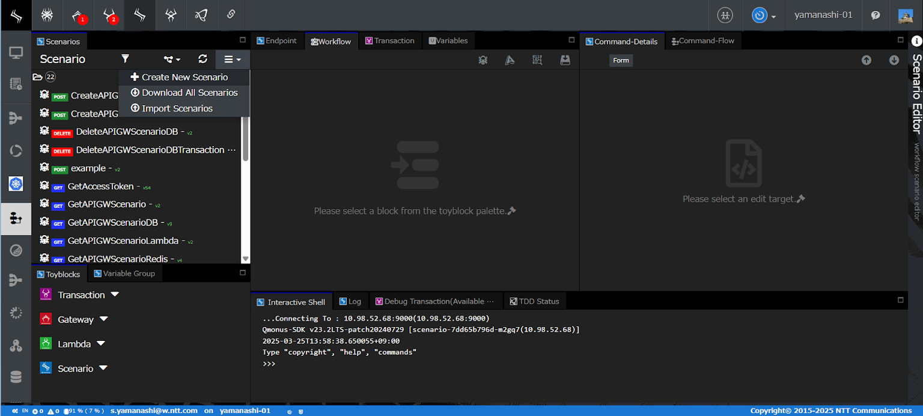Click the up arrow in Command-Details panel
The width and height of the screenshot is (923, 416).
[866, 60]
